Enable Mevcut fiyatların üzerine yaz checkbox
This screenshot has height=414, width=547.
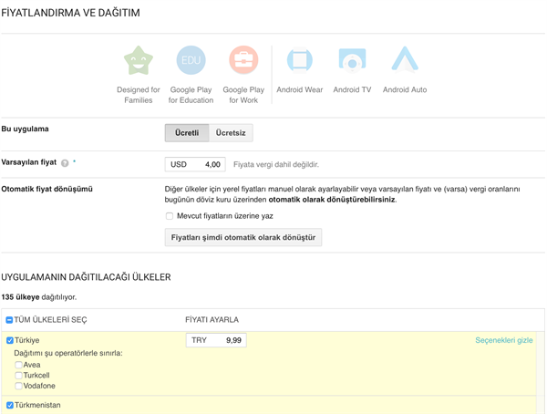coord(170,216)
